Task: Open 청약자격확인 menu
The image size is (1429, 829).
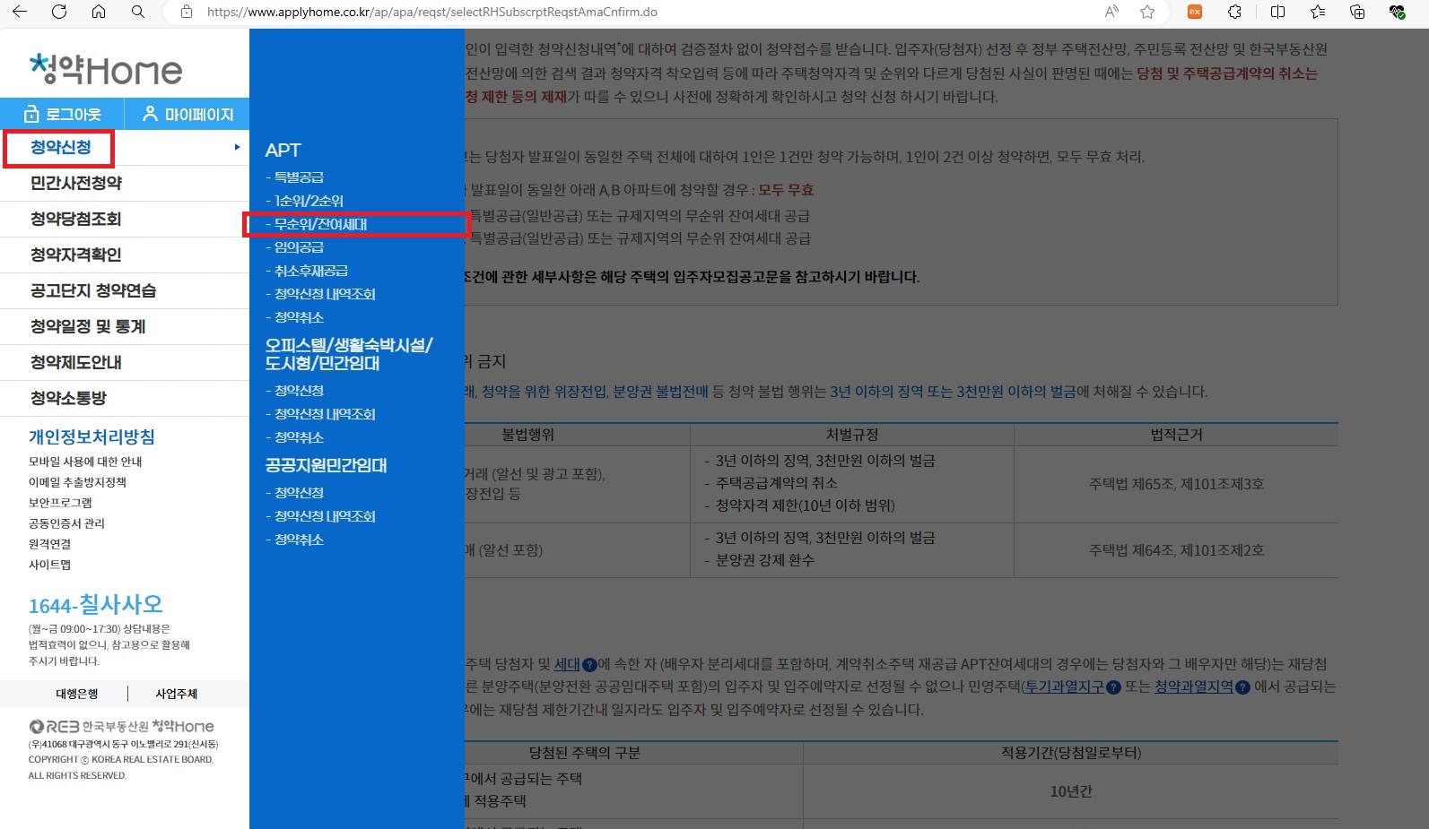Action: [x=76, y=255]
